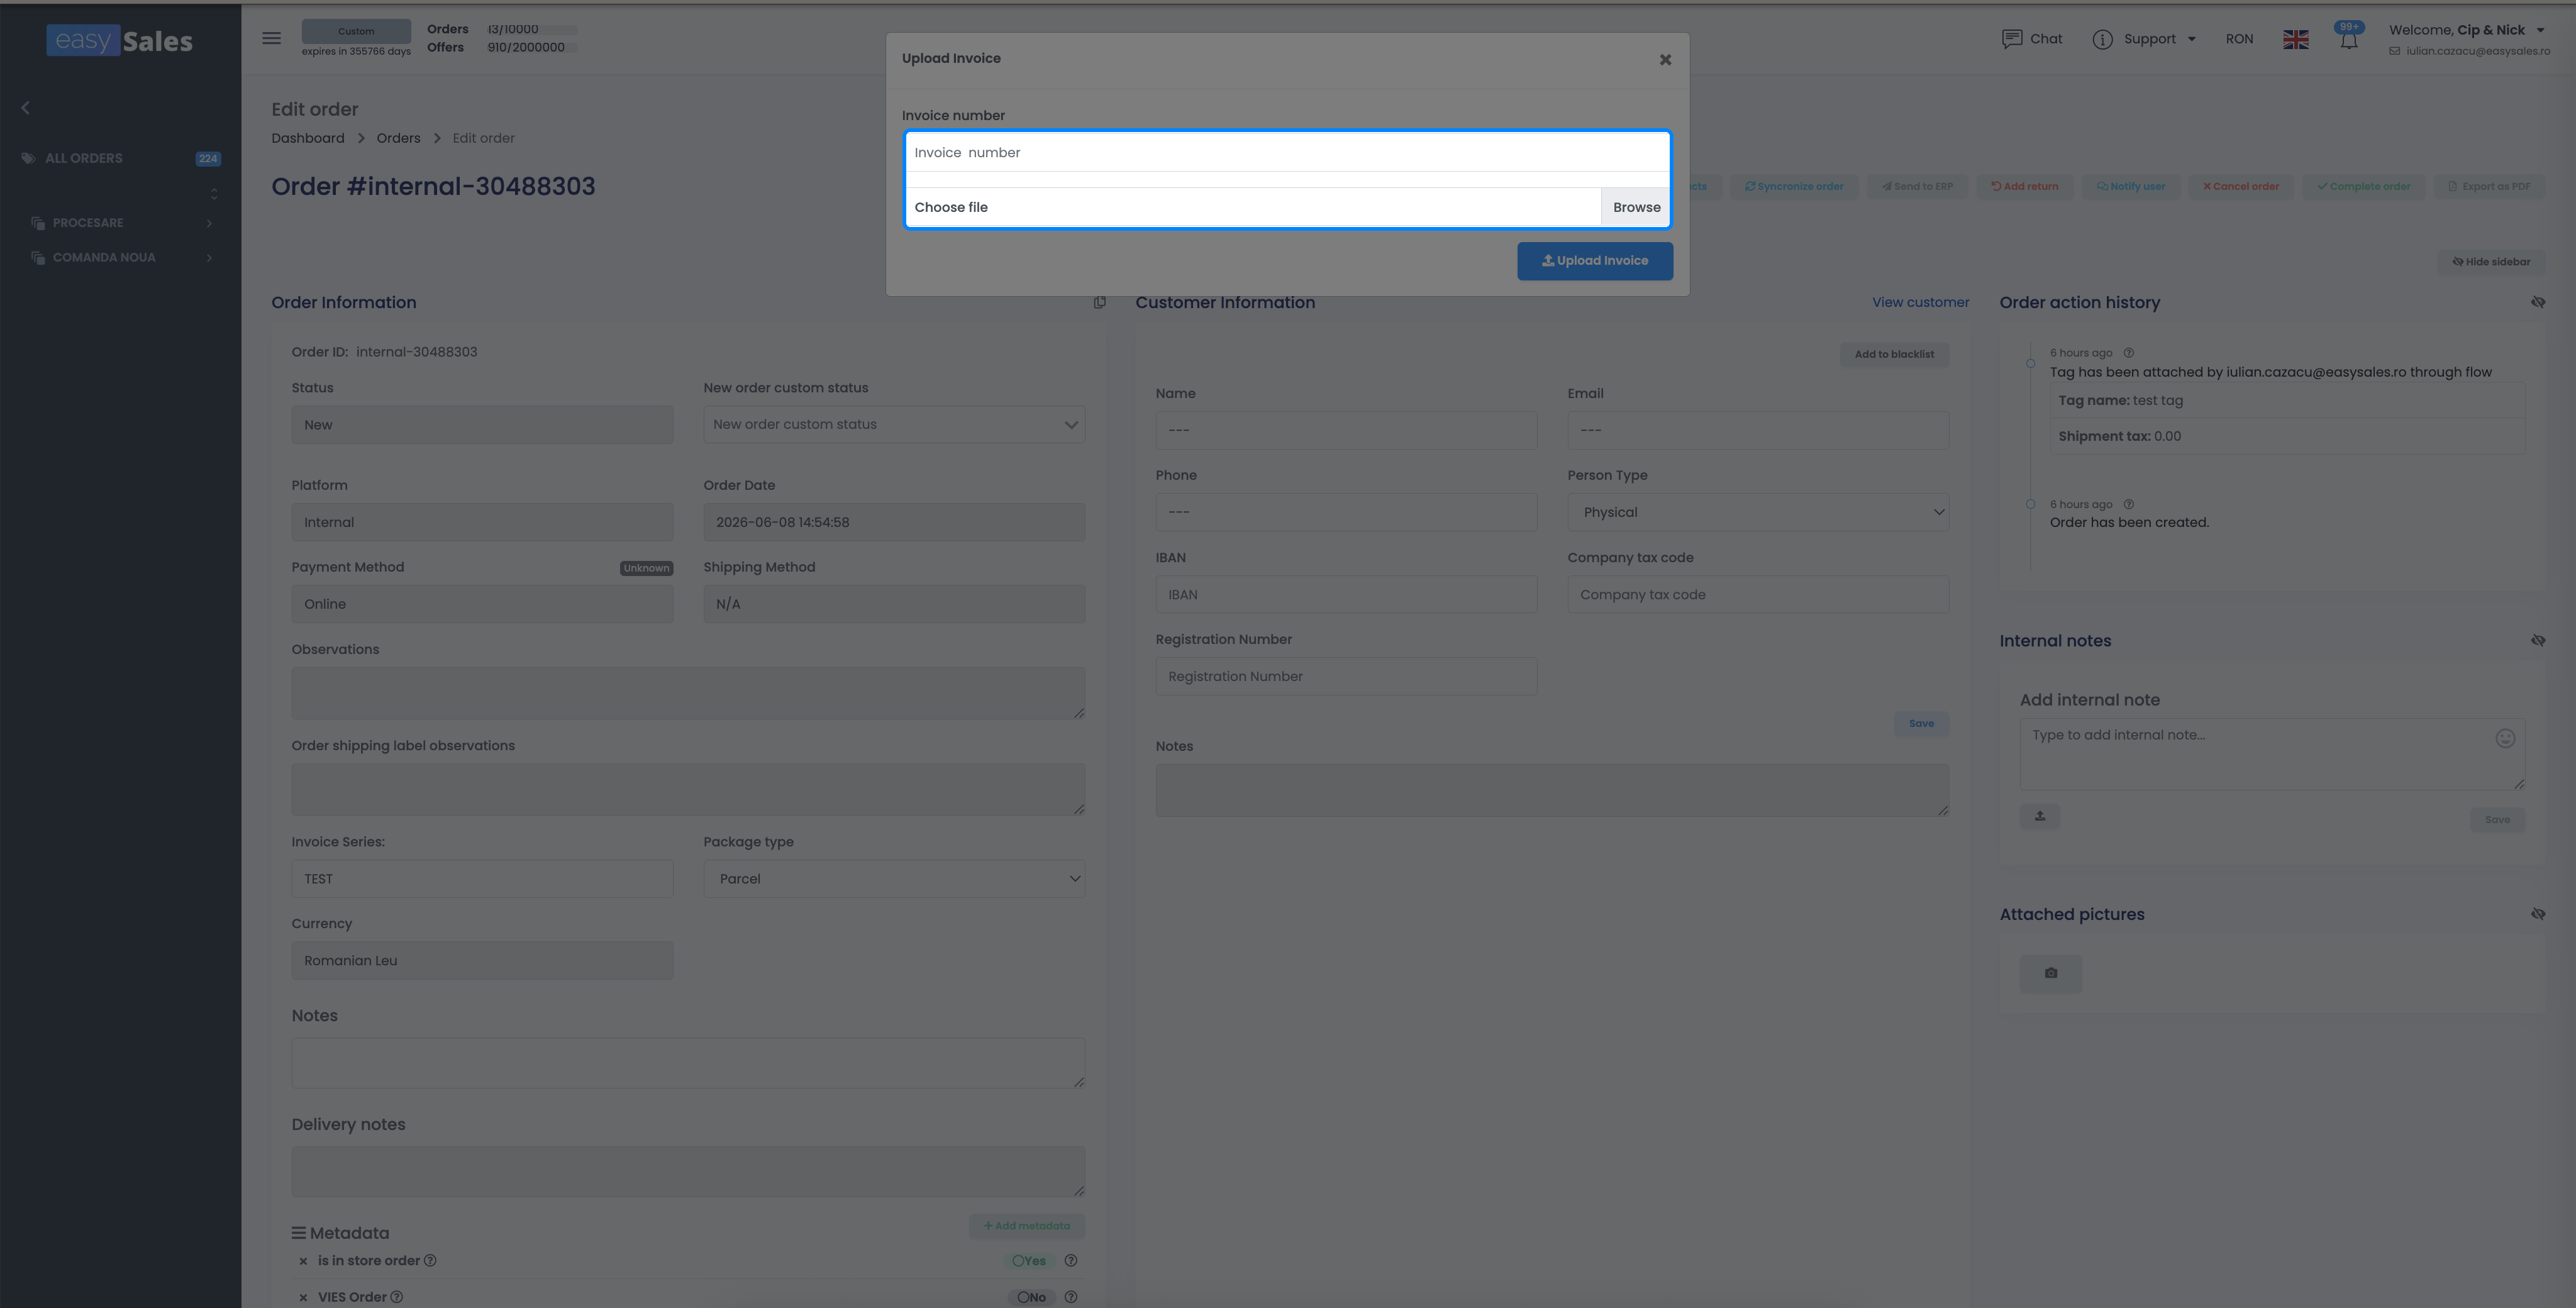Click Add to blacklist button
Screen dimensions: 2576x1308
click(1894, 354)
